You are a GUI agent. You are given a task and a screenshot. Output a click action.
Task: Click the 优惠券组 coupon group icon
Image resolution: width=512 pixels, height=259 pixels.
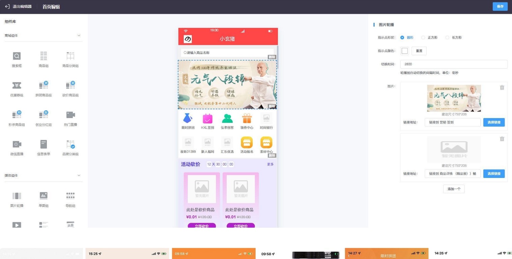17,85
